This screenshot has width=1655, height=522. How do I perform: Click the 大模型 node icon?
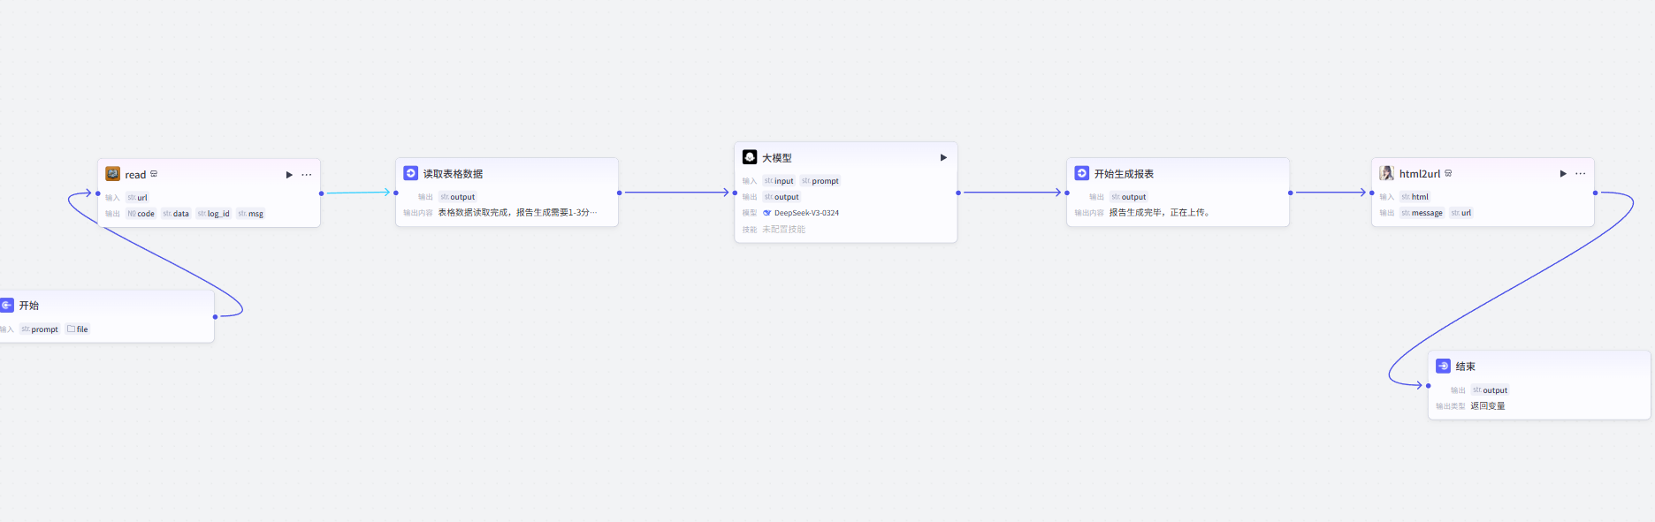point(750,157)
